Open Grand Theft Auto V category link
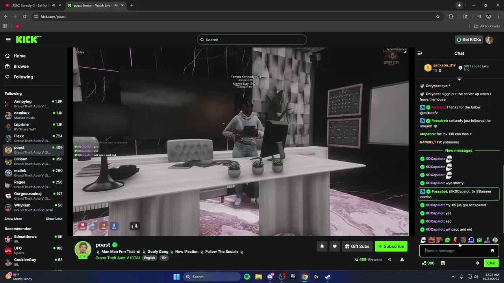Image resolution: width=504 pixels, height=283 pixels. (117, 258)
